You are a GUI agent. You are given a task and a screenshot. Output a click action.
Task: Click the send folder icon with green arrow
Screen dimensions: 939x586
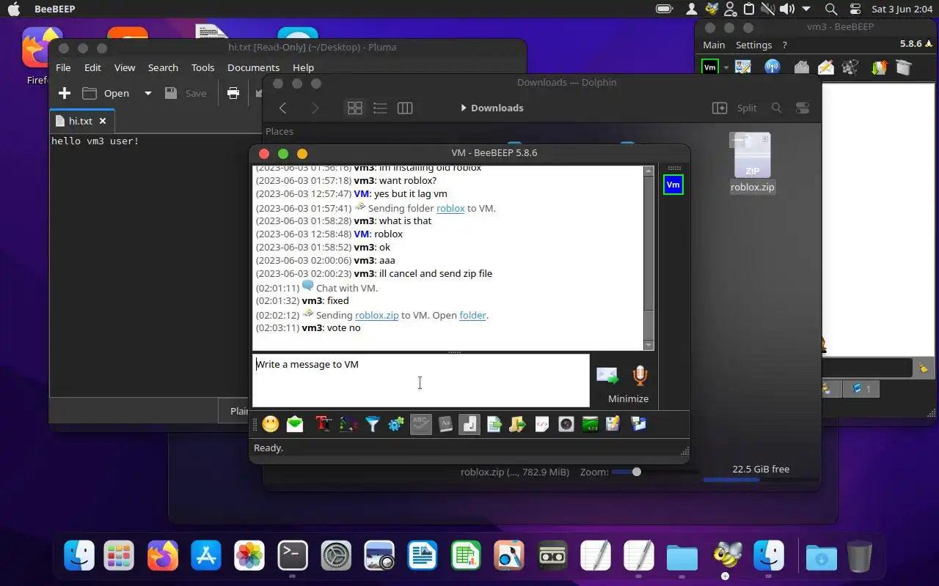(518, 424)
